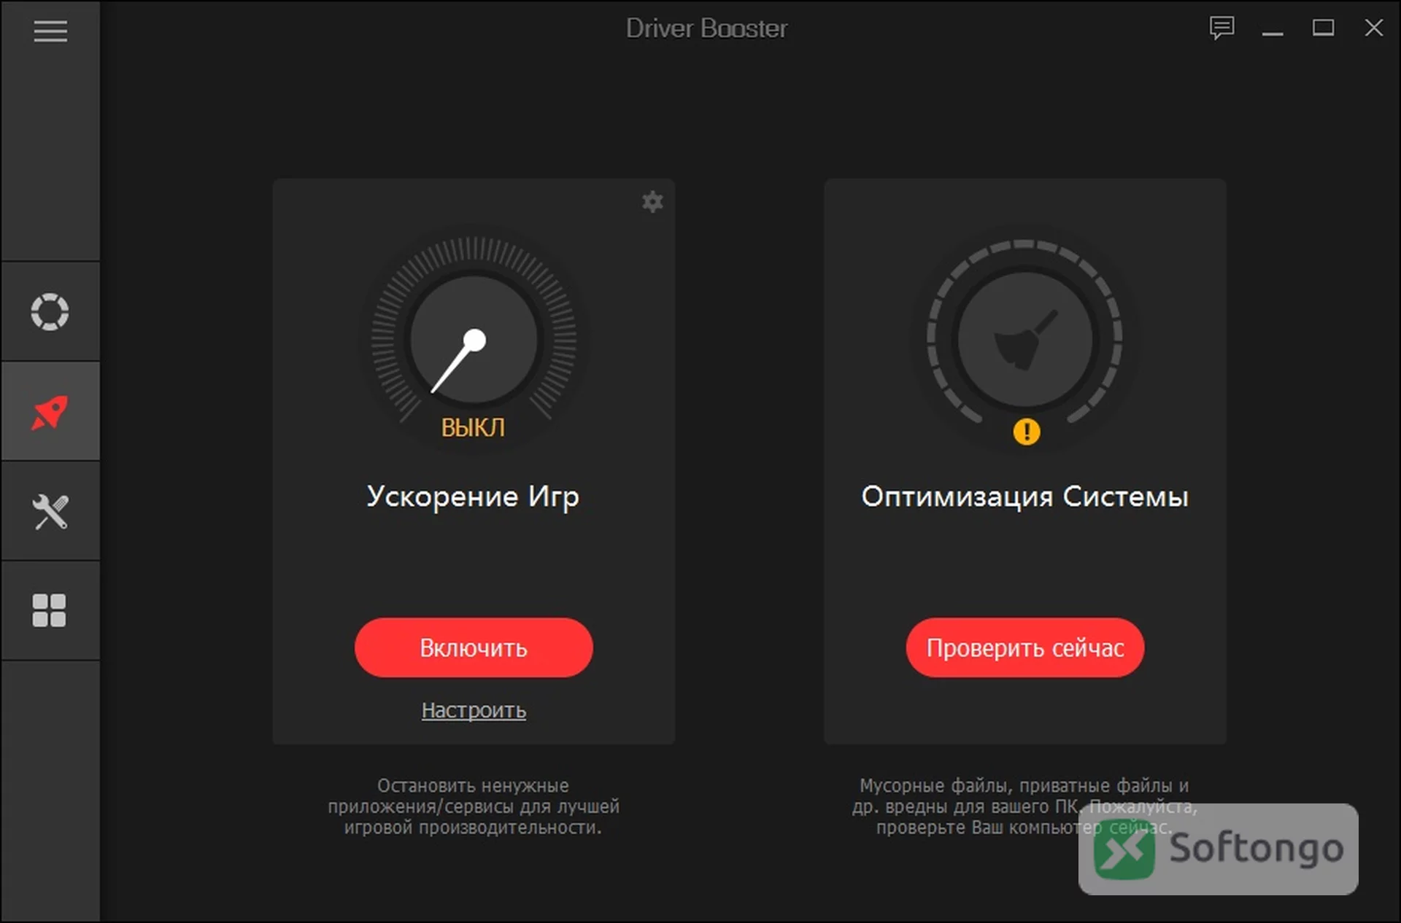Screen dimensions: 1401x923
Task: Click description starting with Остановить ненужные
Action: tap(474, 806)
